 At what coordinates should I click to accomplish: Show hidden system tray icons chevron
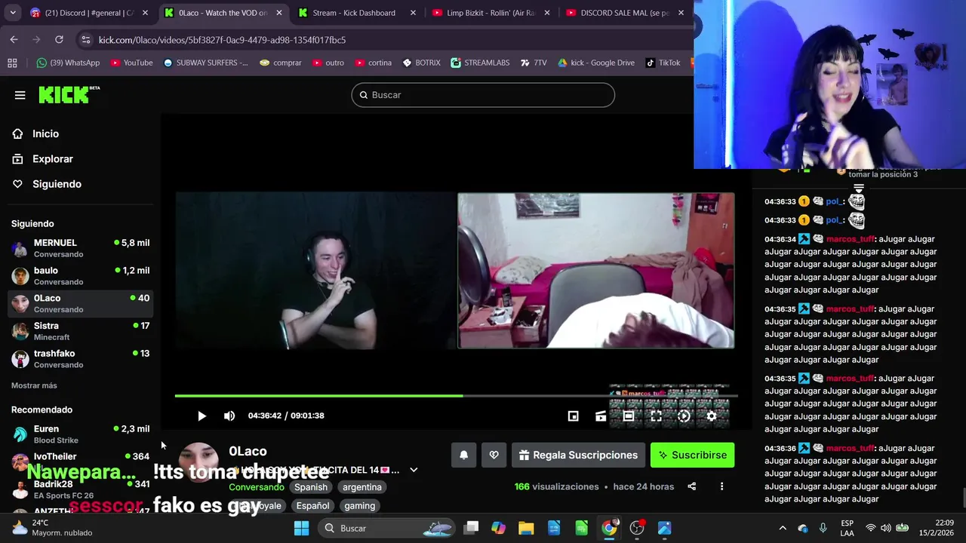point(783,528)
